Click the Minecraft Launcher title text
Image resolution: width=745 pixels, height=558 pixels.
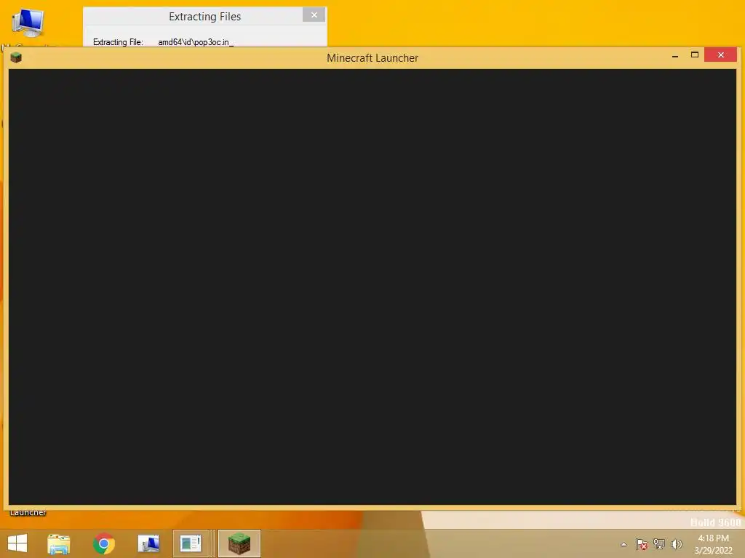click(x=372, y=58)
